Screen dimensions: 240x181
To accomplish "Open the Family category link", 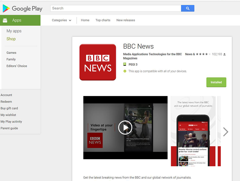I will [11, 59].
